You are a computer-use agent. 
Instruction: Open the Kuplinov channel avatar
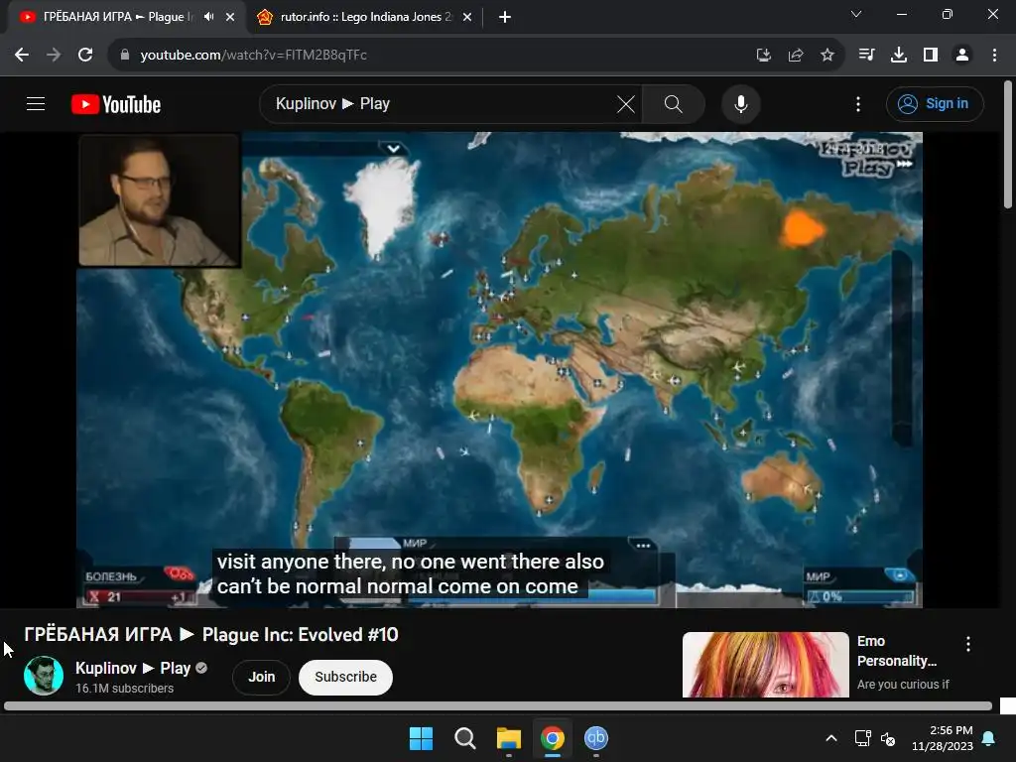44,675
